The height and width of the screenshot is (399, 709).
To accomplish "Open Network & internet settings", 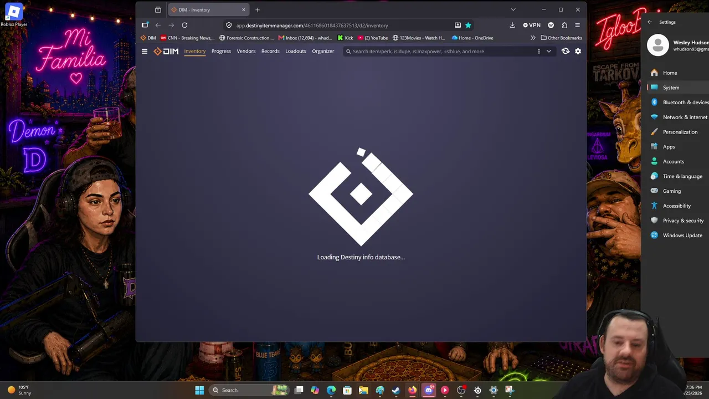I will tap(678, 117).
